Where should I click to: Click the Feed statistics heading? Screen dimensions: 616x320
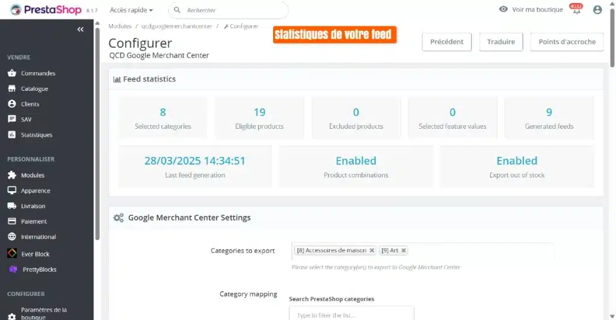(149, 79)
